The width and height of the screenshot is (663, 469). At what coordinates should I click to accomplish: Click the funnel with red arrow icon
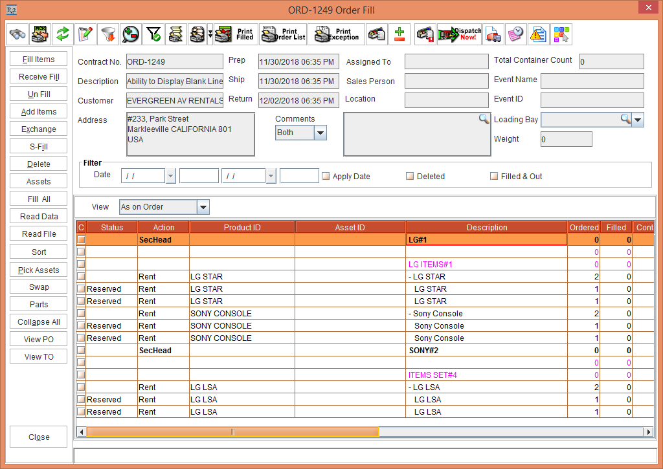[108, 34]
